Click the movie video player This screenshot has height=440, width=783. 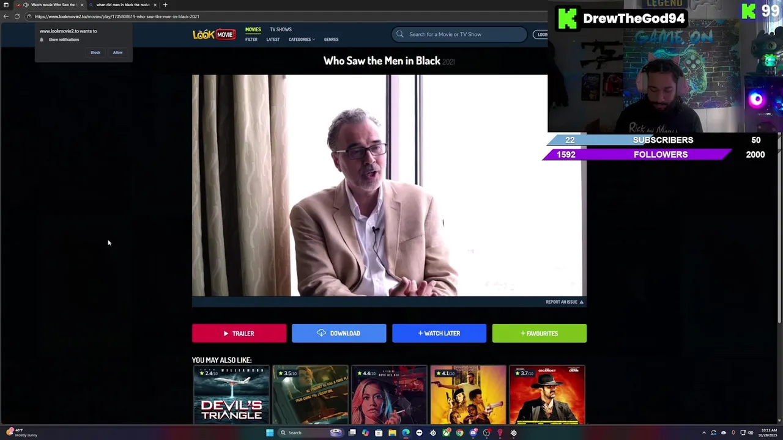(x=389, y=186)
